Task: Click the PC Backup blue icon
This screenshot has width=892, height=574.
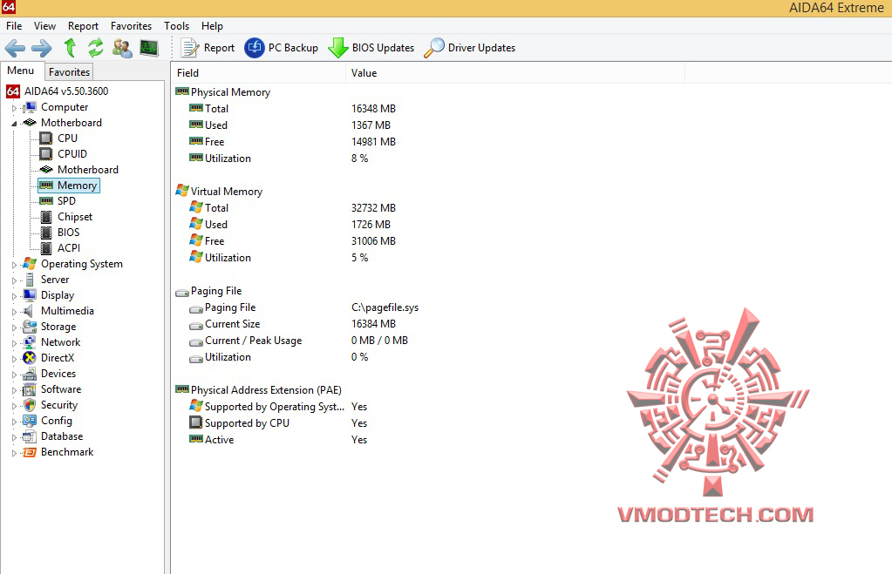Action: [x=255, y=48]
